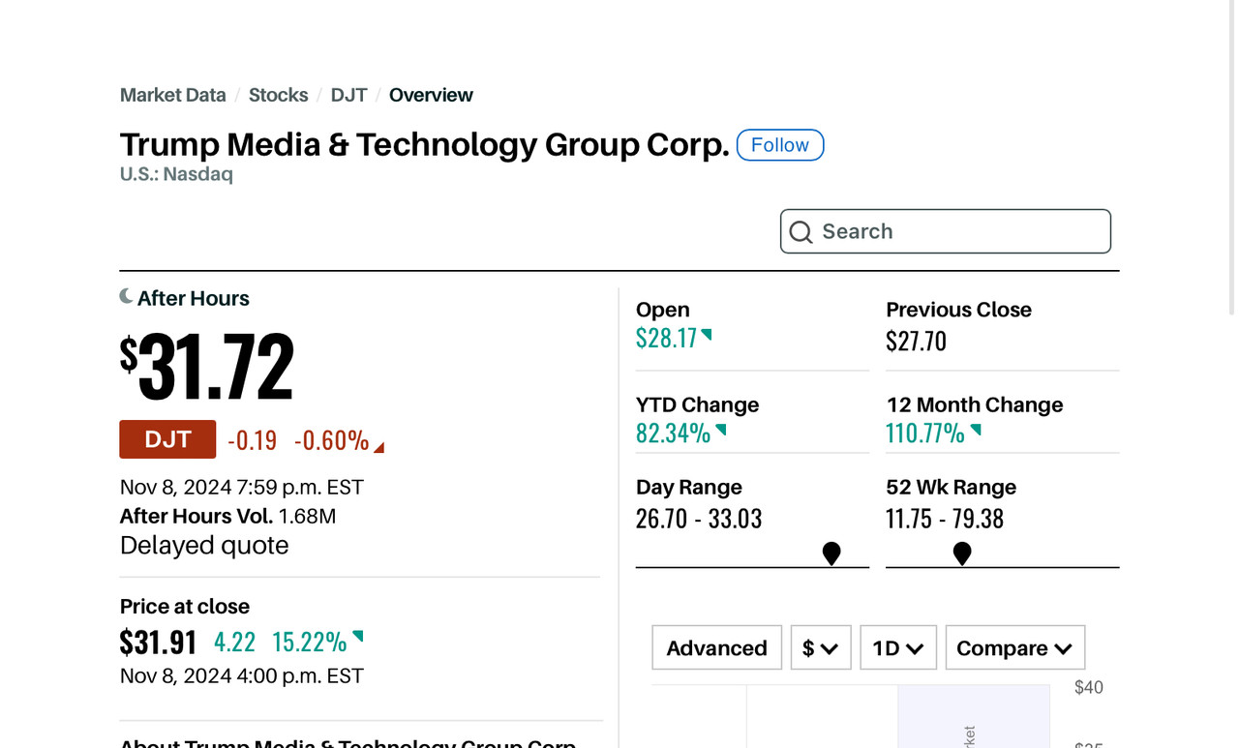This screenshot has height=748, width=1239.
Task: Follow Trump Media & Technology Group
Action: click(779, 145)
